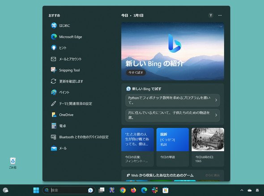This screenshot has height=196, width=264.
Task: Click the 今すぐ試す button on Bing banner
Action: pos(136,72)
